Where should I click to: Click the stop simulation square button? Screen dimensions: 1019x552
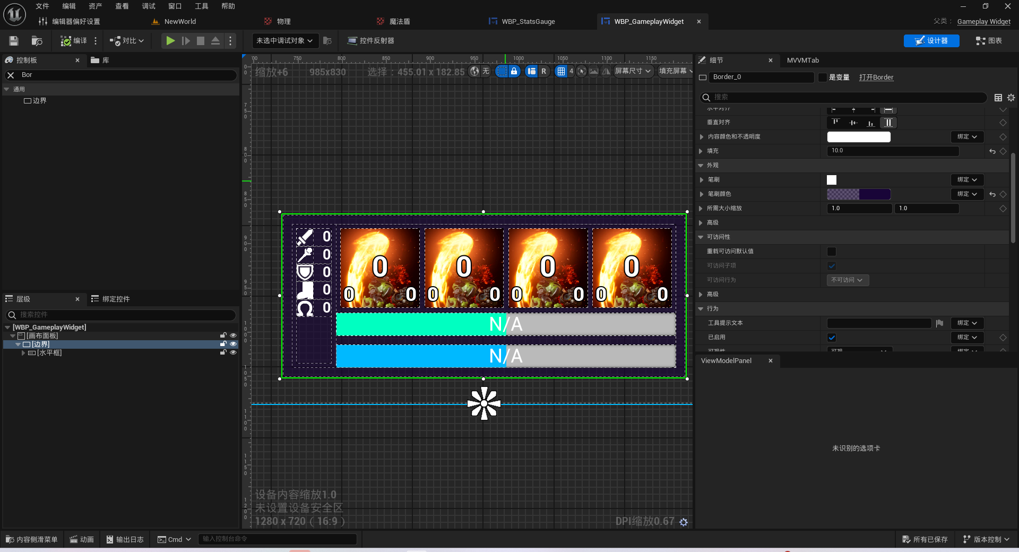[x=200, y=41]
